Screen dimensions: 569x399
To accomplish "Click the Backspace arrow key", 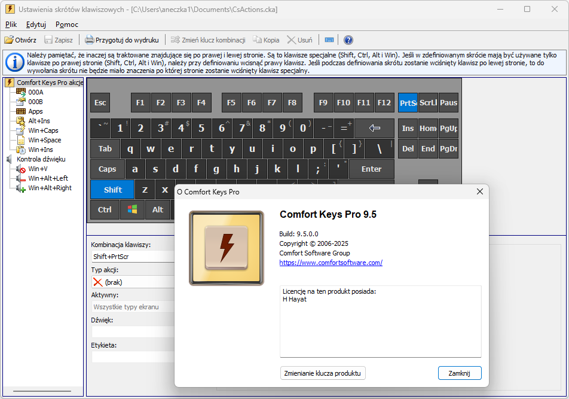I will [375, 128].
